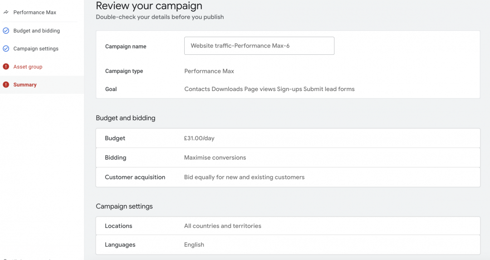Select the Summary step in sidebar
Image resolution: width=490 pixels, height=260 pixels.
[x=25, y=85]
